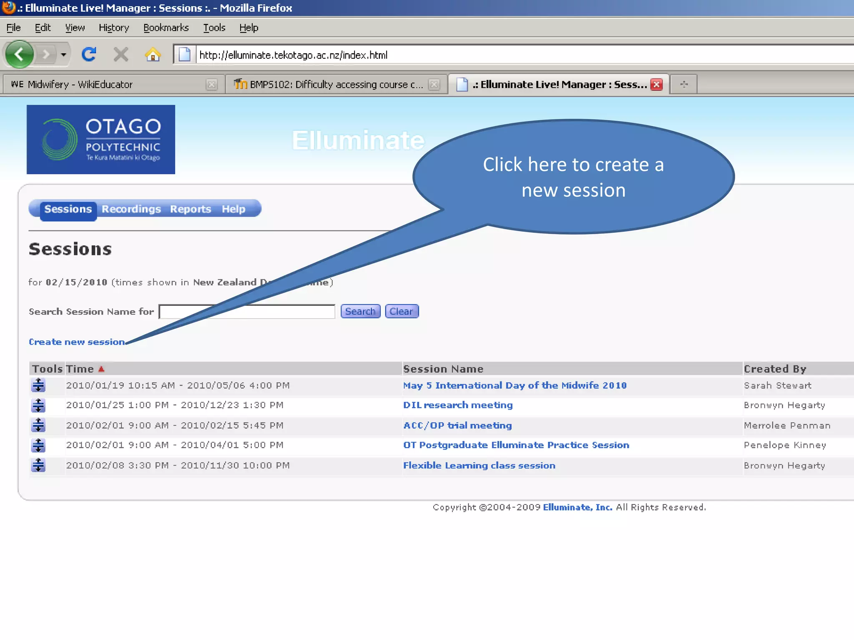Screen dimensions: 854x640
Task: Click the Search button
Action: pos(360,312)
